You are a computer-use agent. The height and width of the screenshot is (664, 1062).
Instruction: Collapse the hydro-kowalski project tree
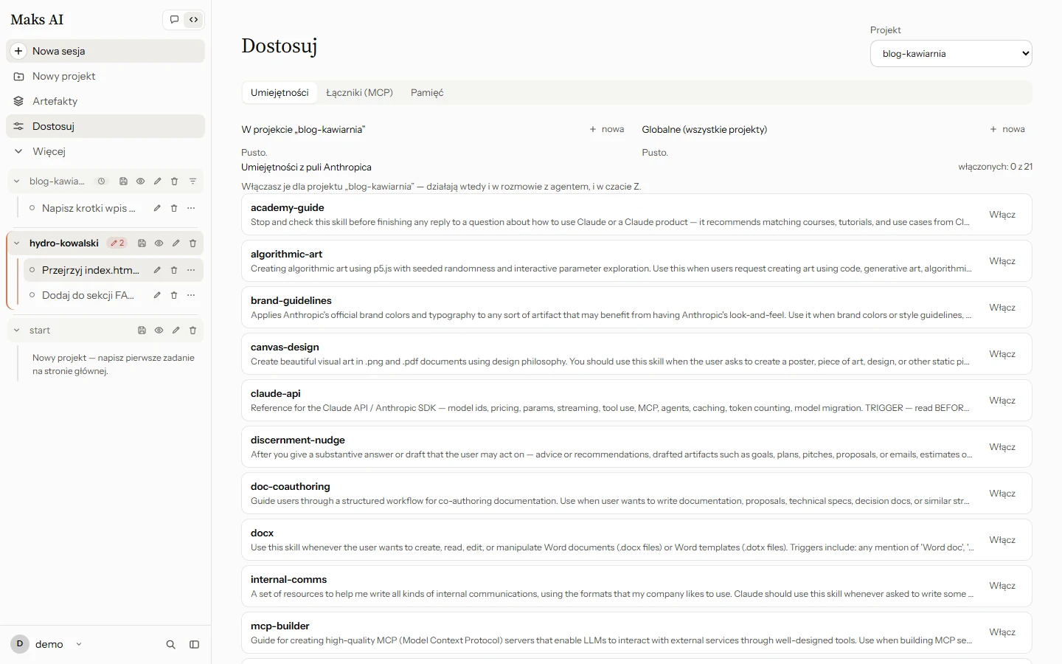point(17,243)
